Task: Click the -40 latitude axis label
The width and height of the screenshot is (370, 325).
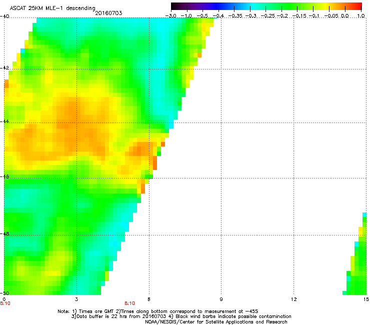Action: pyautogui.click(x=4, y=16)
